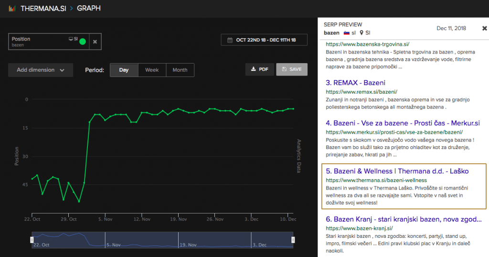489x257 pixels.
Task: Switch period to Week
Action: 152,70
